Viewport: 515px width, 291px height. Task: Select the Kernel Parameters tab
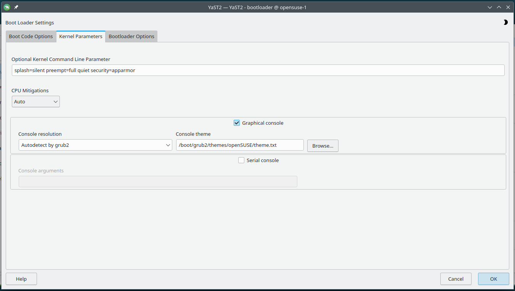coord(81,37)
